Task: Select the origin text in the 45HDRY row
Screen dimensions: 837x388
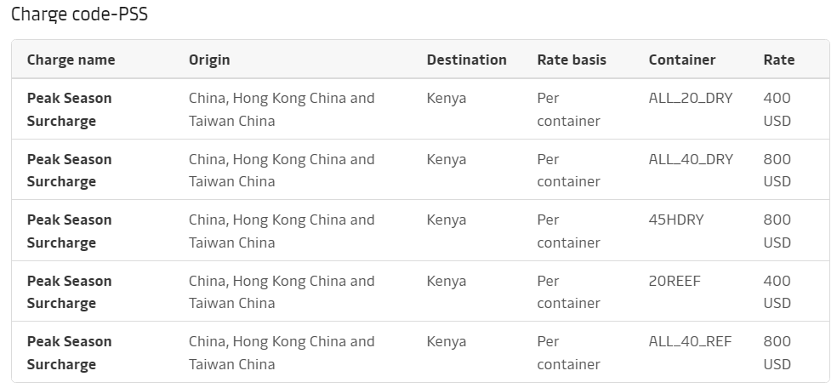Action: [x=282, y=231]
